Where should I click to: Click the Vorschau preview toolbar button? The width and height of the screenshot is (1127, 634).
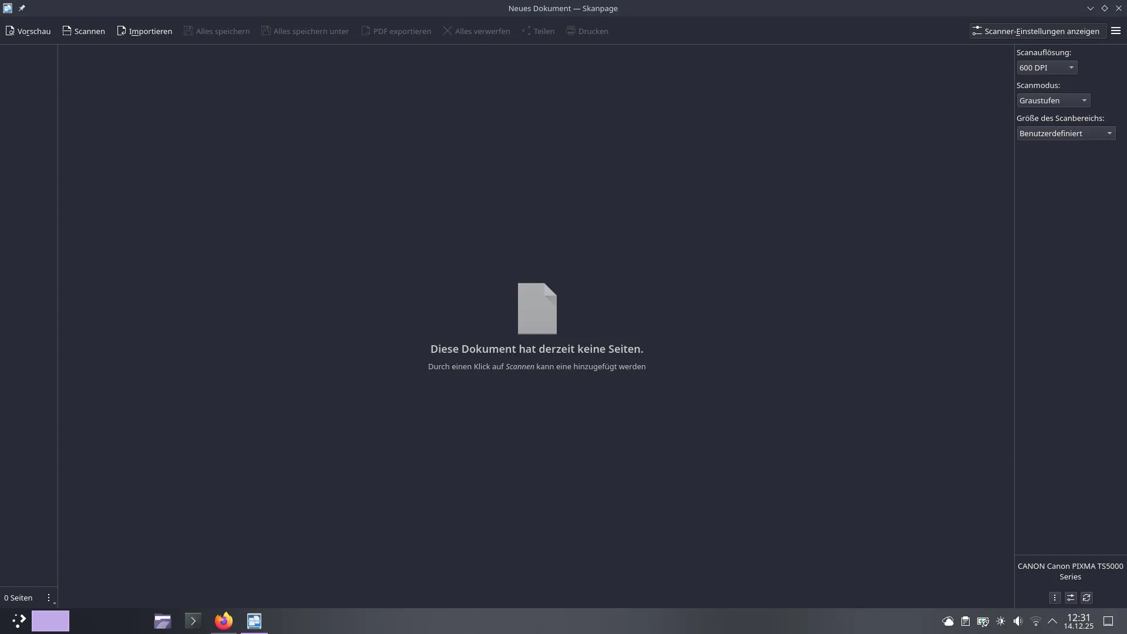point(28,31)
